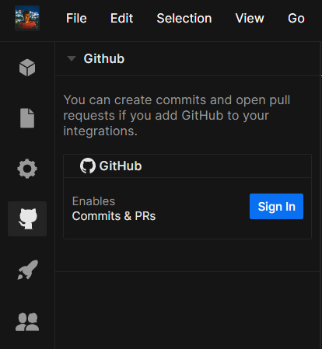The image size is (322, 349).
Task: Click the user avatar thumbnail
Action: click(27, 18)
